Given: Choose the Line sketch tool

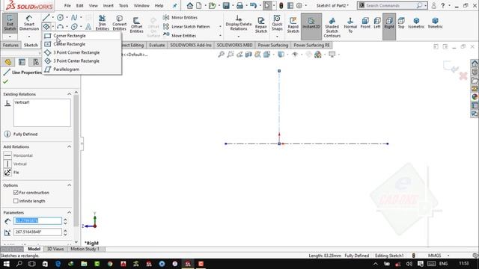Looking at the screenshot, I should coord(46,17).
